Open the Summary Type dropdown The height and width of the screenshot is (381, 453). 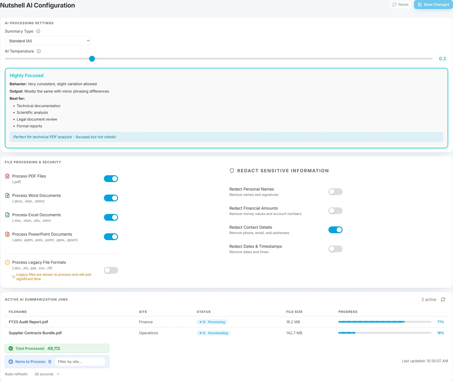coord(48,41)
